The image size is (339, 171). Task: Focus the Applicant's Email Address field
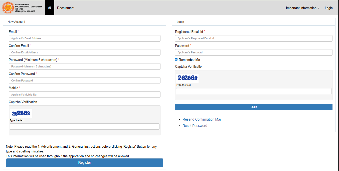[x=84, y=38]
